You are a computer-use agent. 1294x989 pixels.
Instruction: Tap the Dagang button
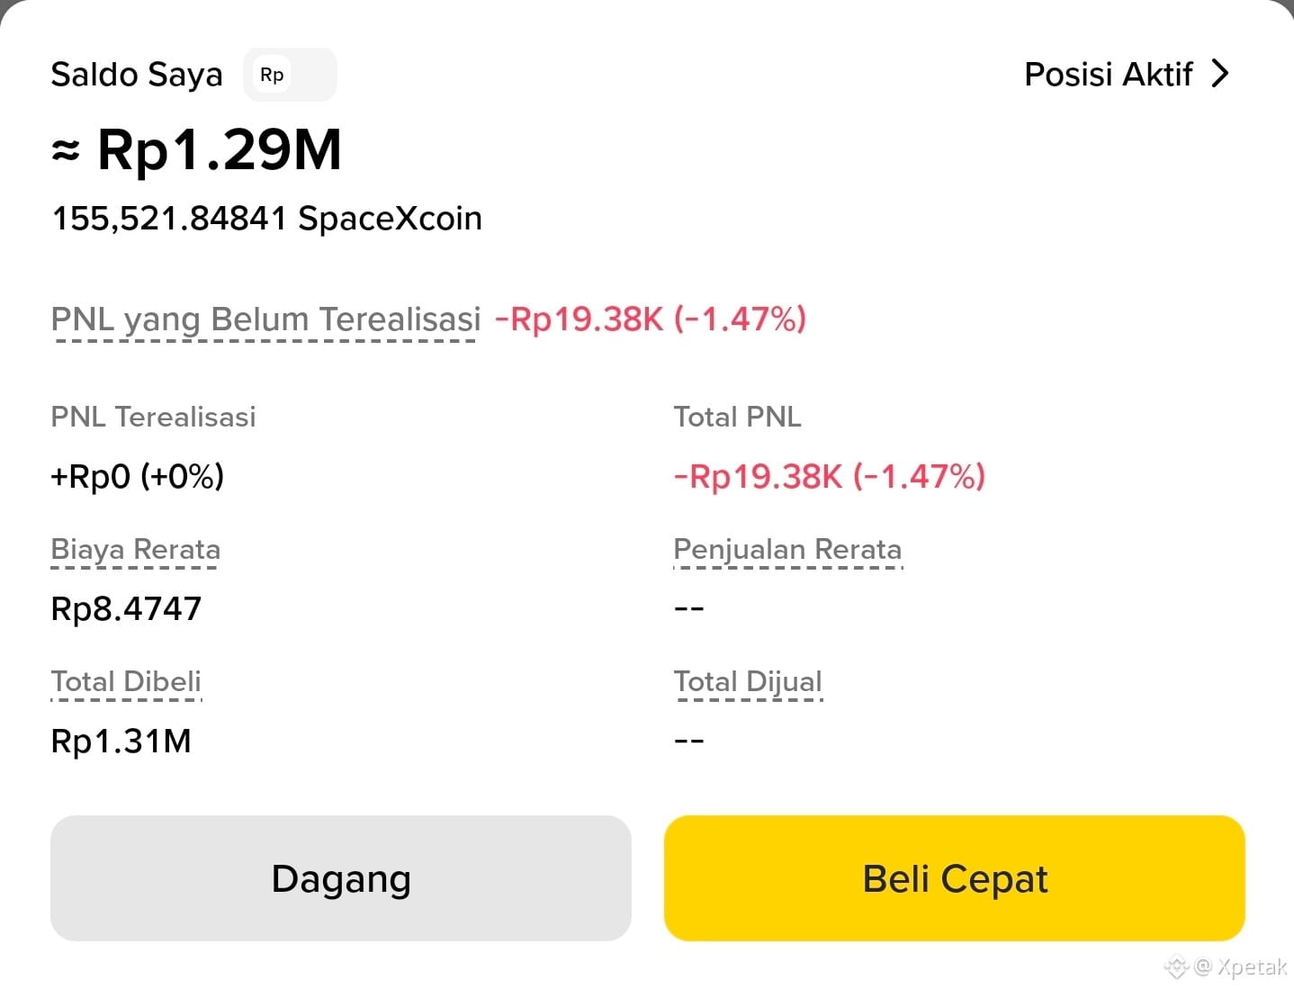(341, 878)
